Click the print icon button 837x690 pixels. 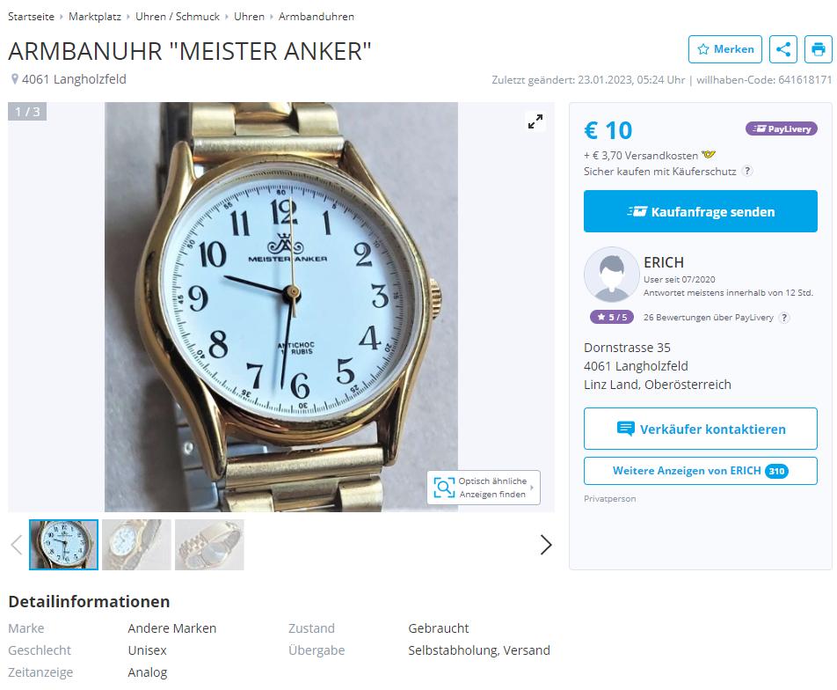tap(819, 49)
